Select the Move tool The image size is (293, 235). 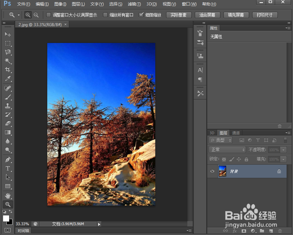coord(7,34)
